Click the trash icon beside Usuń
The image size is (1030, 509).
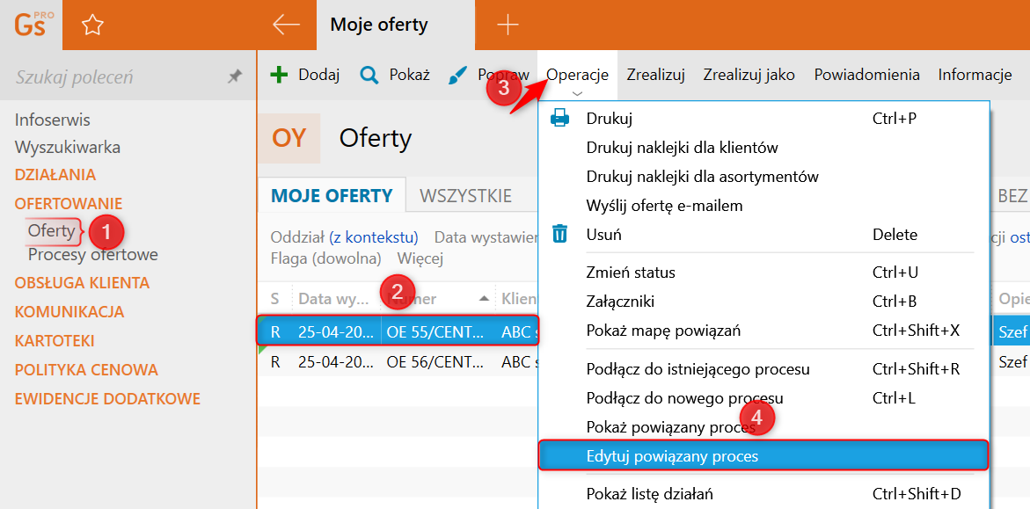(559, 234)
